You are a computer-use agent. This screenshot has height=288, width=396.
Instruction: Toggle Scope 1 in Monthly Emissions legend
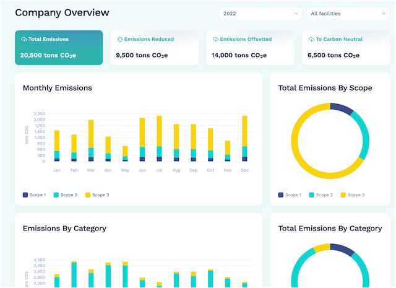35,194
